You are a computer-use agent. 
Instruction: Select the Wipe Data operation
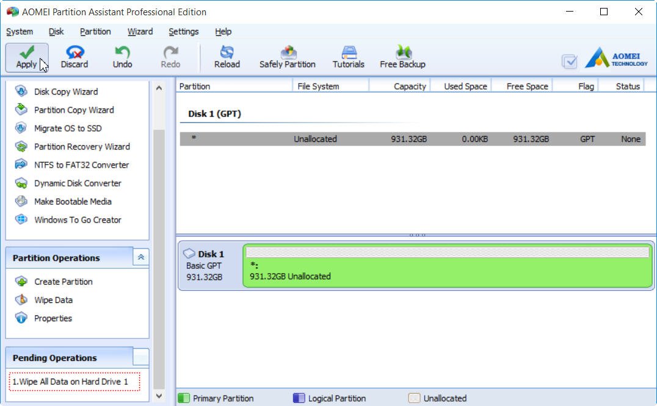pyautogui.click(x=54, y=300)
